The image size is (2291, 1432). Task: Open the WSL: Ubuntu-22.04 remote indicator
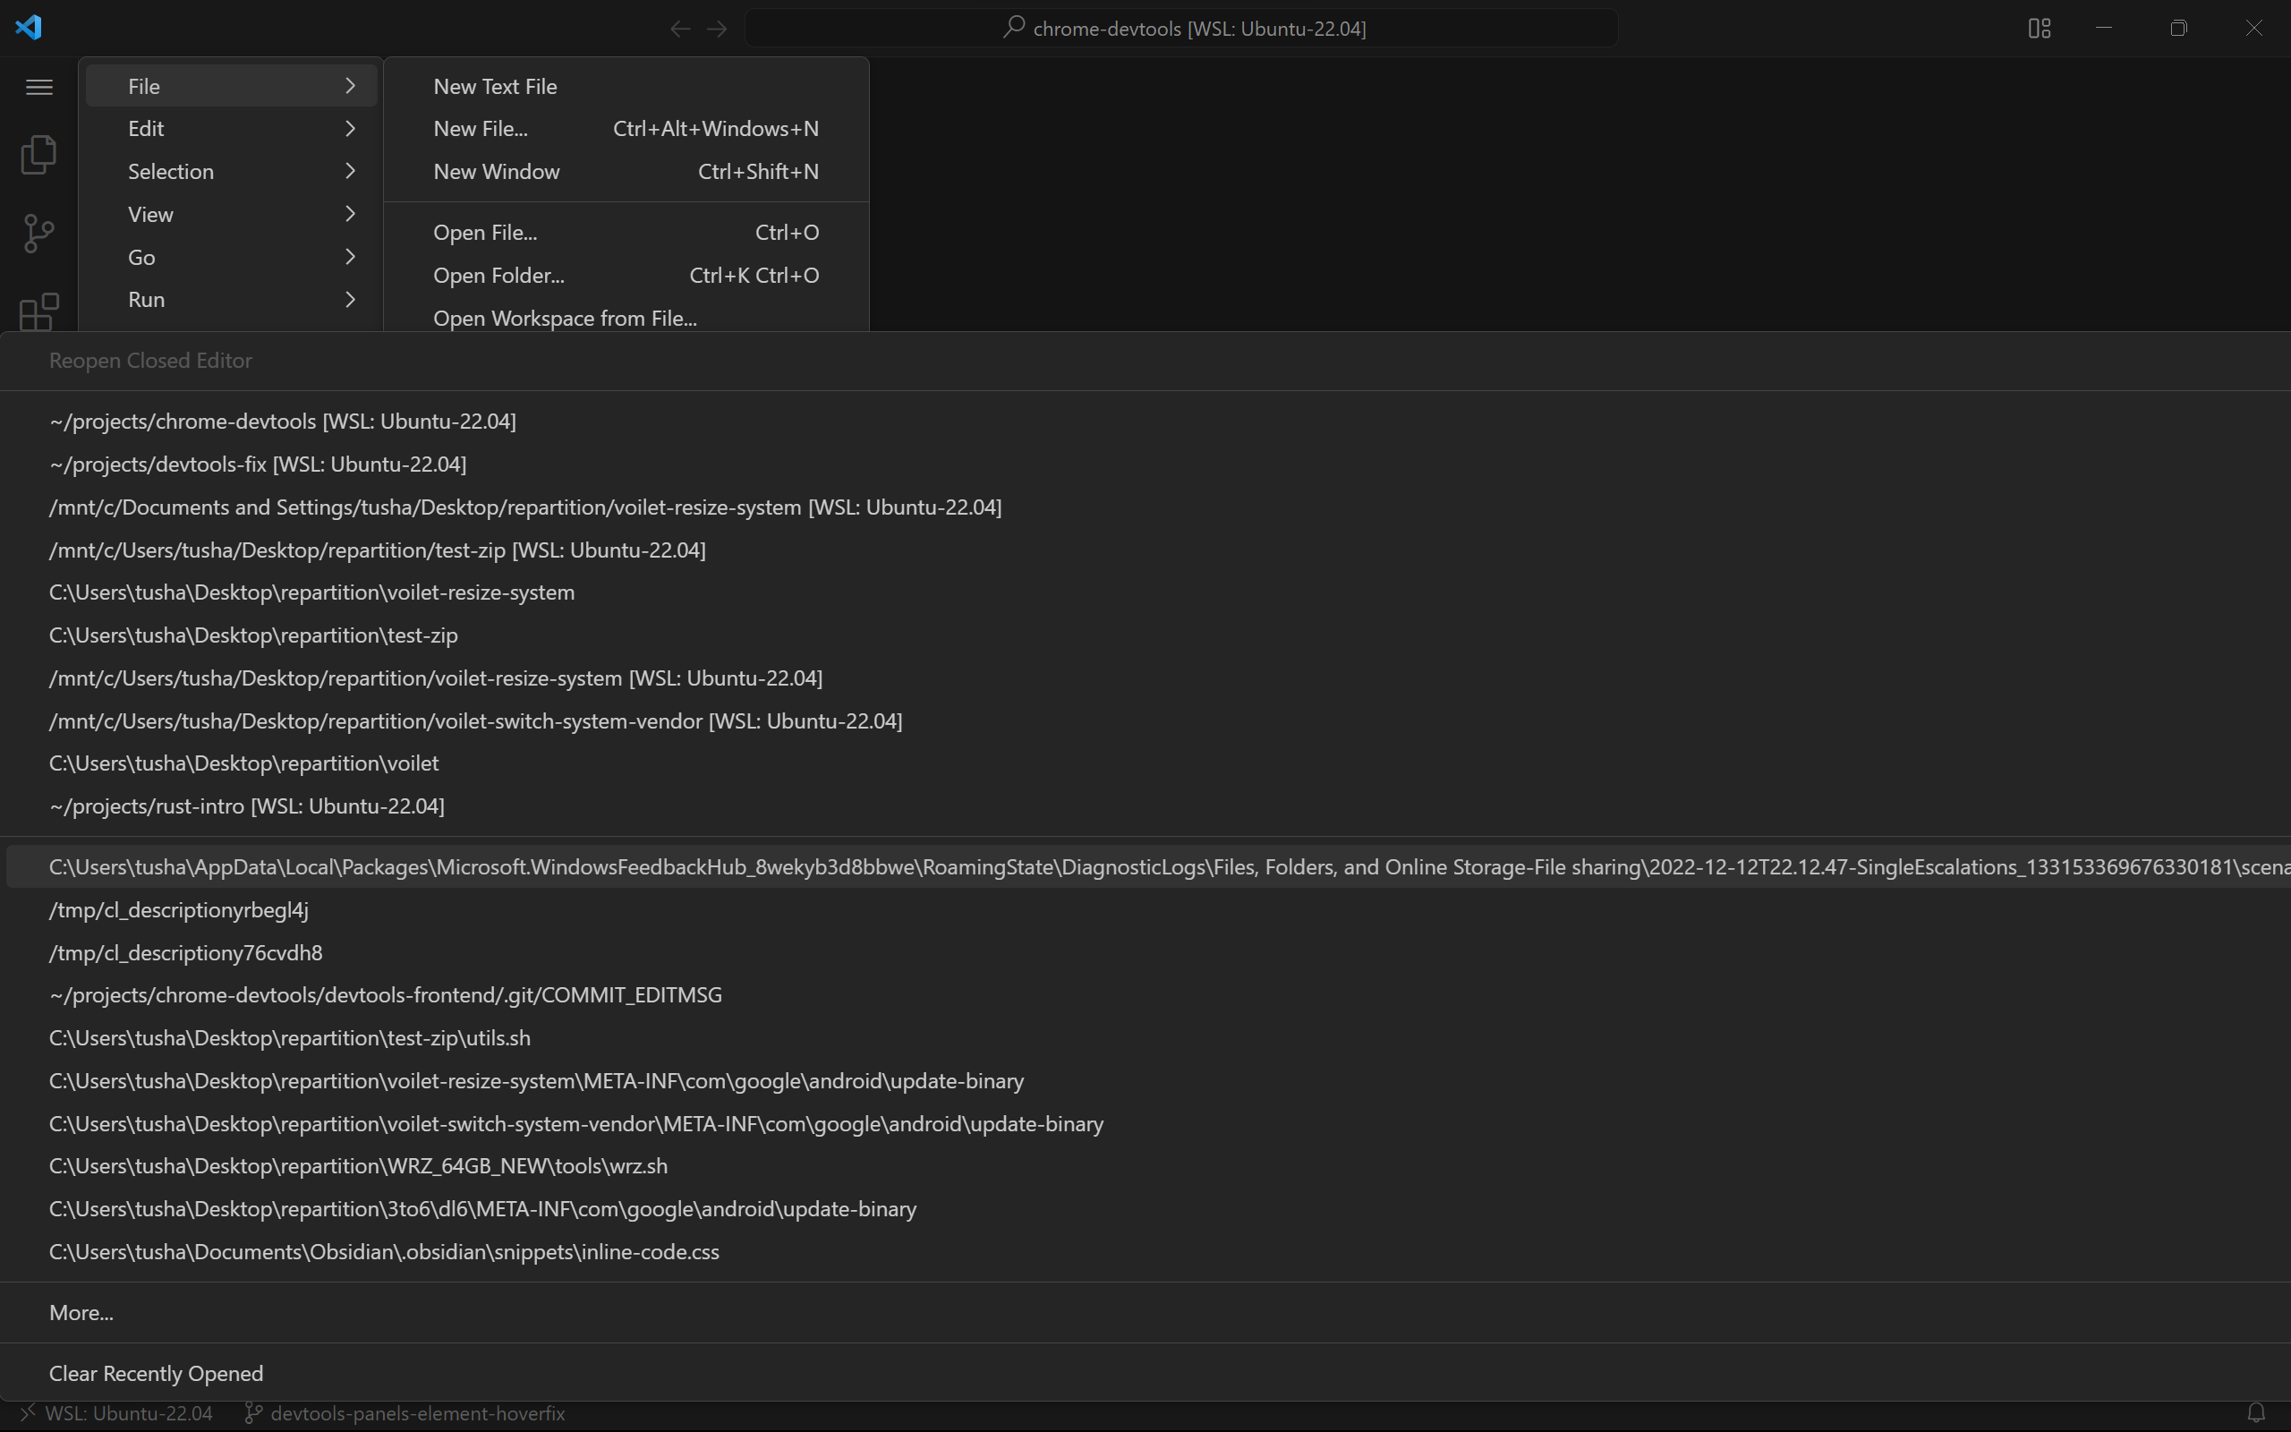pos(116,1413)
